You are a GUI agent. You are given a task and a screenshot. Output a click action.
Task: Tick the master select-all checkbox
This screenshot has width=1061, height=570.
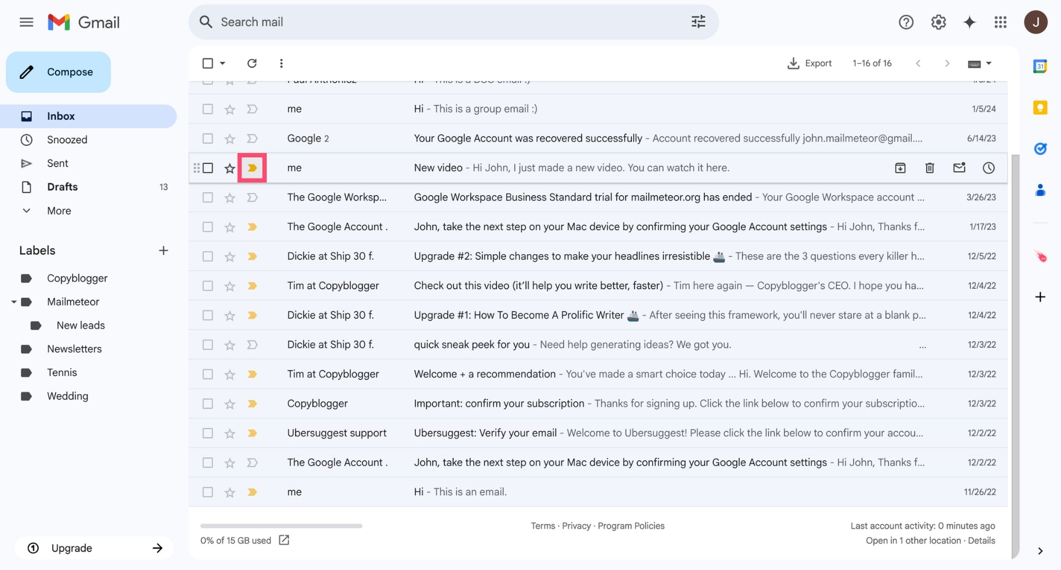click(x=208, y=63)
